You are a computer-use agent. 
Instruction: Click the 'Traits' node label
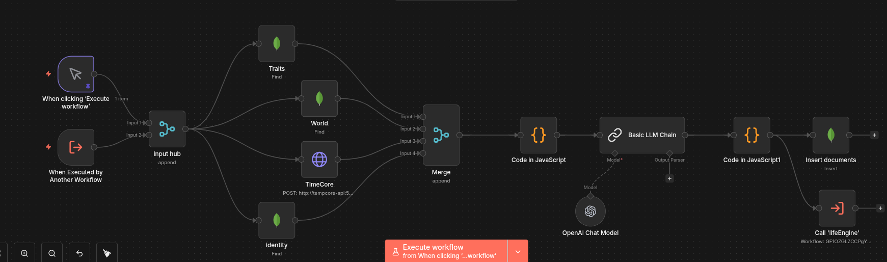click(x=277, y=69)
